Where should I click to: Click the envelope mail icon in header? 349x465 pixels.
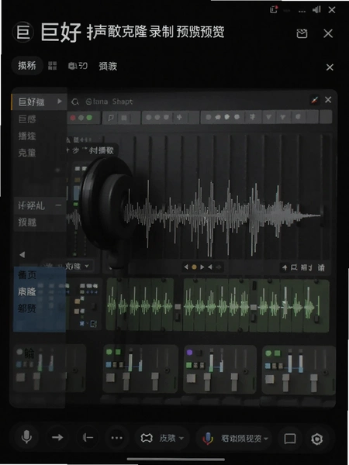point(302,33)
